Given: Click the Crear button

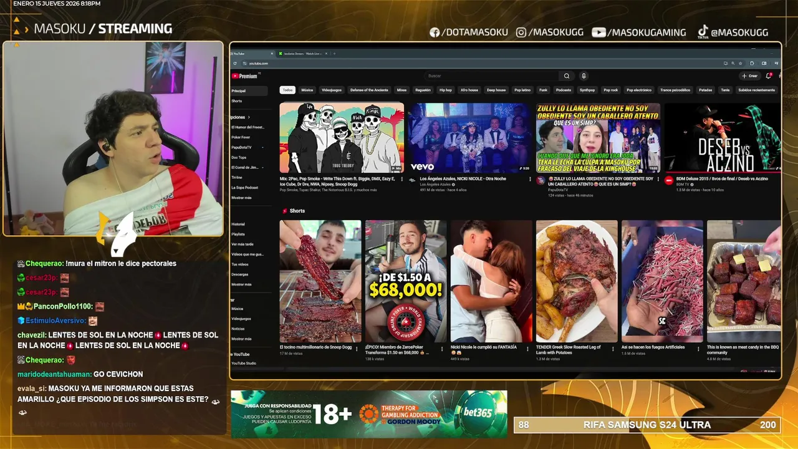Looking at the screenshot, I should (749, 76).
